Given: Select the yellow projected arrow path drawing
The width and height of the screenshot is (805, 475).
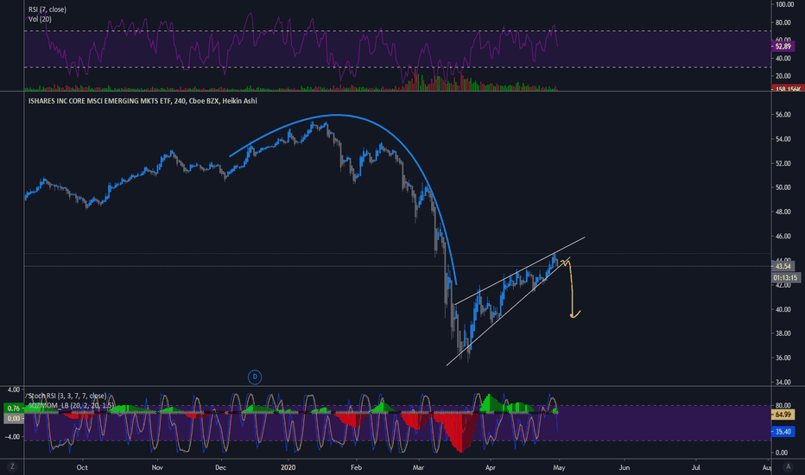Looking at the screenshot, I should click(573, 288).
